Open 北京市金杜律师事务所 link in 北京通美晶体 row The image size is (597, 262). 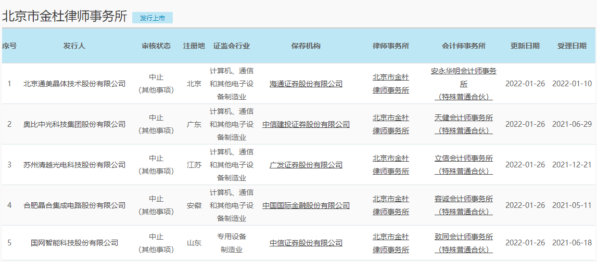coord(391,84)
